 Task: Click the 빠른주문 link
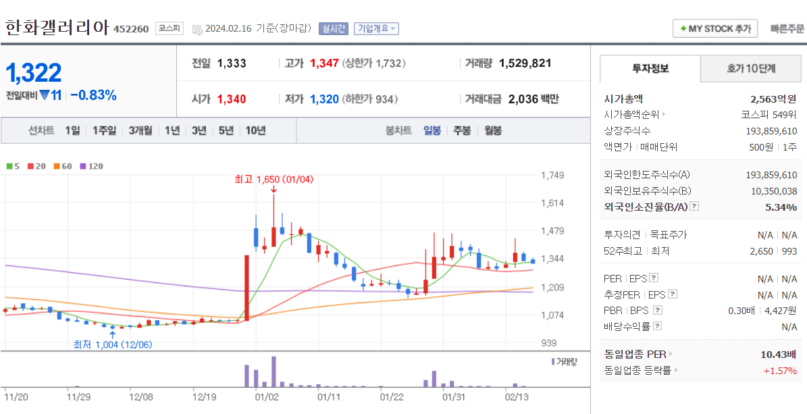[x=787, y=28]
